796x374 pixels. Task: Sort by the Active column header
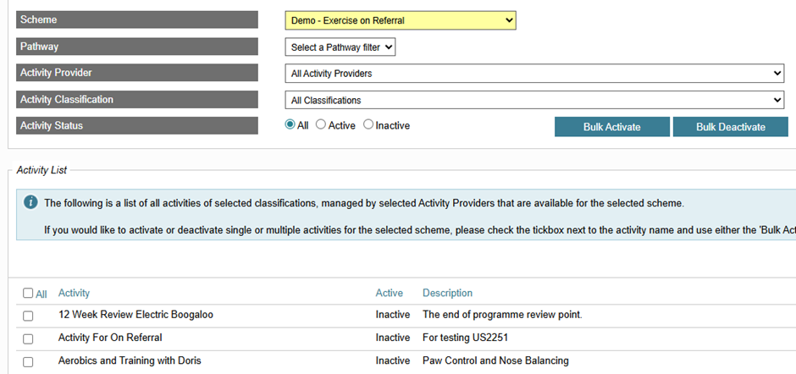[389, 294]
